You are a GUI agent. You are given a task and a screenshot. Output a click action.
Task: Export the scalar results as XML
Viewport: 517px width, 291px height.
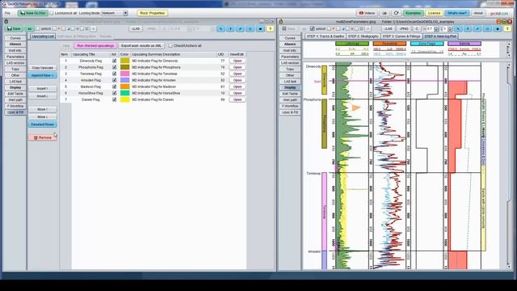click(141, 46)
